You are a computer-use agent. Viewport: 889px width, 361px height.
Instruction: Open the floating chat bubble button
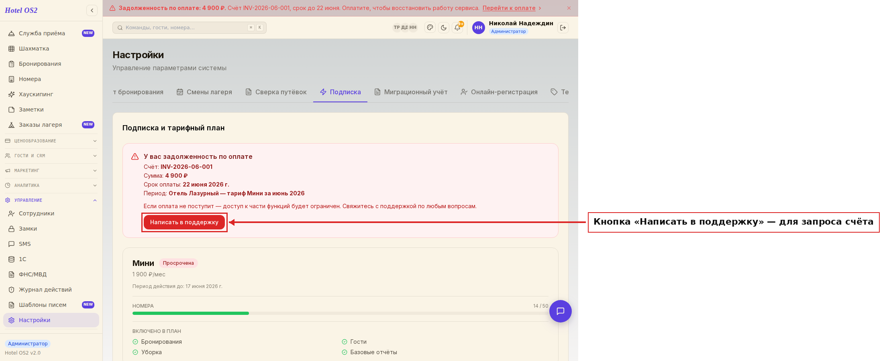coord(561,311)
